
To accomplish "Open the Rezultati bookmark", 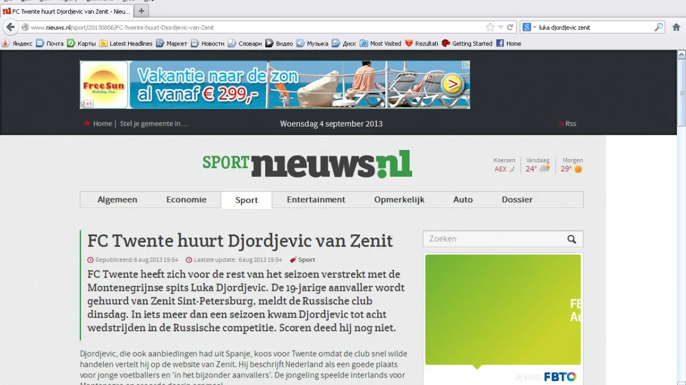I will [421, 43].
